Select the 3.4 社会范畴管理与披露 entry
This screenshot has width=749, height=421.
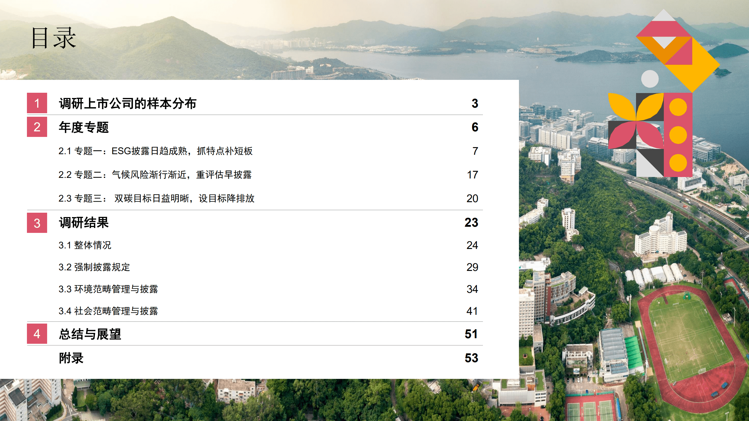click(108, 311)
